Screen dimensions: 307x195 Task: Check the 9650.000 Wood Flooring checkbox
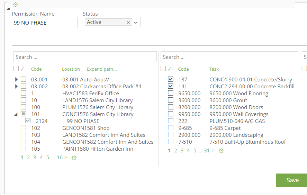tap(171, 93)
